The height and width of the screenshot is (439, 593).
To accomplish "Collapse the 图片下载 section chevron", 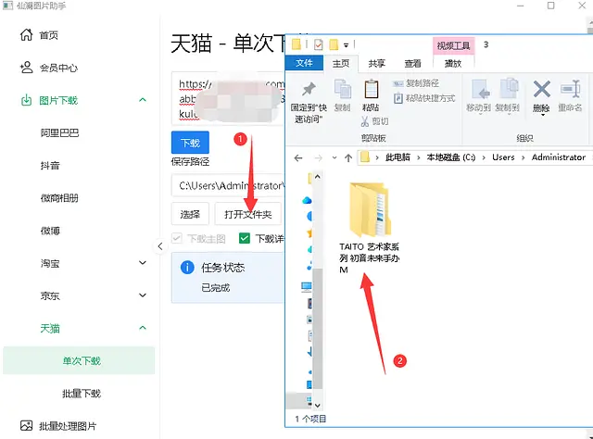I will pyautogui.click(x=143, y=100).
